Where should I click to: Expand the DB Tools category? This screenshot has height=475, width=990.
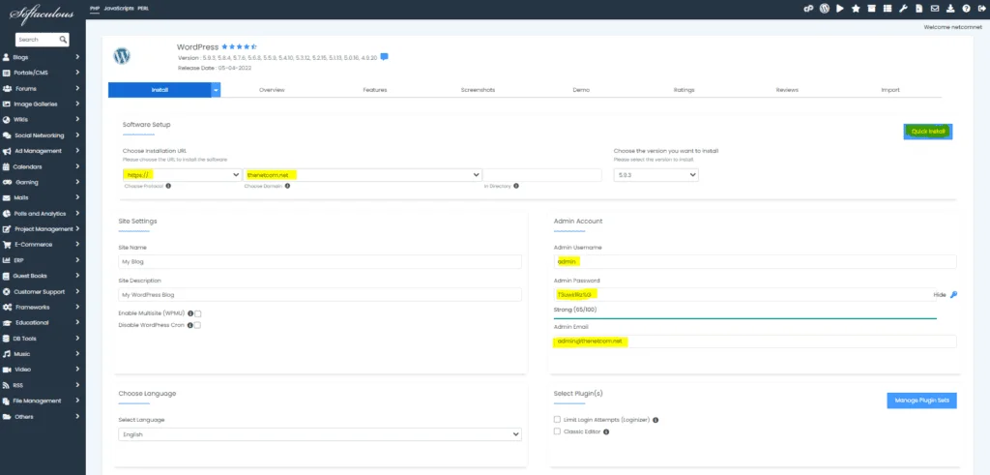click(77, 339)
